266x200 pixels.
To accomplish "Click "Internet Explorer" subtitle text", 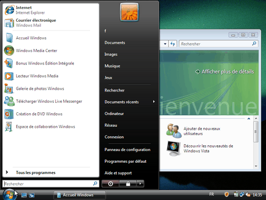I will (30, 13).
